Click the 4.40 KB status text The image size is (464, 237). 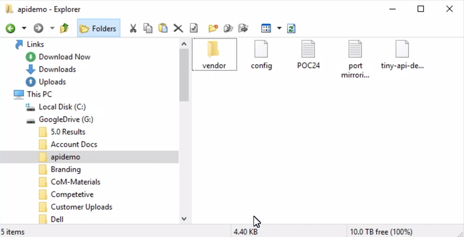point(245,232)
